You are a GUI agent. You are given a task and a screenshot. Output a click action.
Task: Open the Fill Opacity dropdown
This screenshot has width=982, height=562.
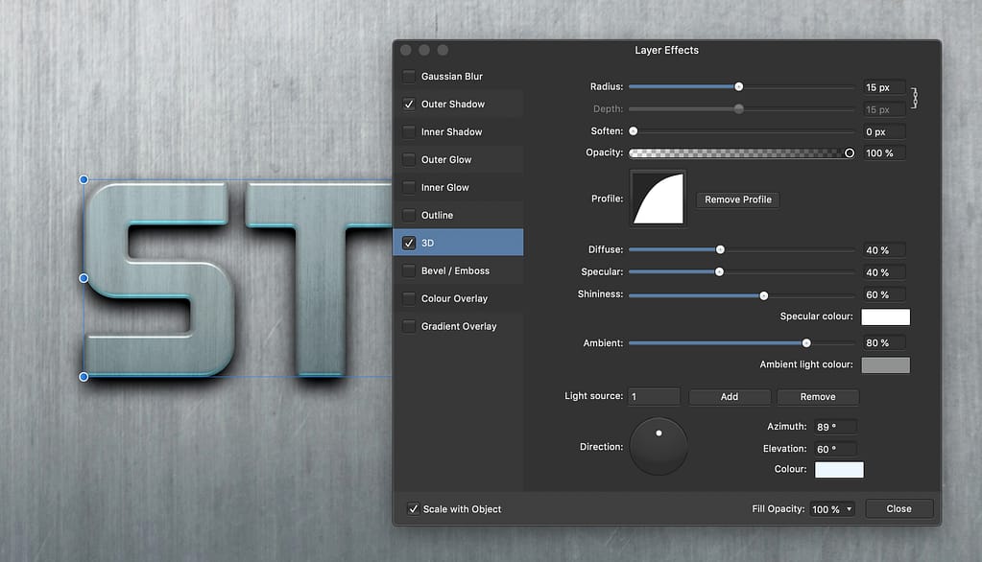click(x=831, y=508)
